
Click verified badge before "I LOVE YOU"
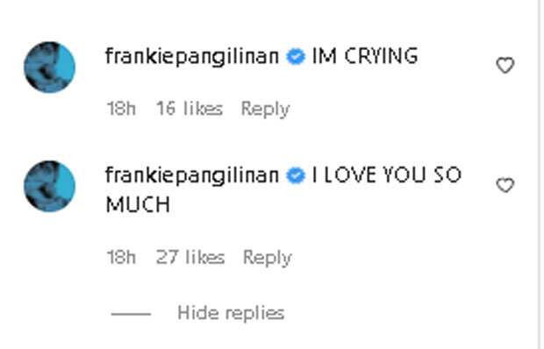point(296,175)
